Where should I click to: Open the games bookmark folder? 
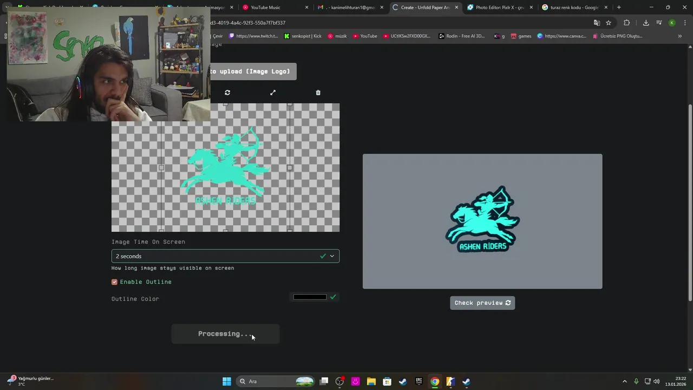coord(521,36)
